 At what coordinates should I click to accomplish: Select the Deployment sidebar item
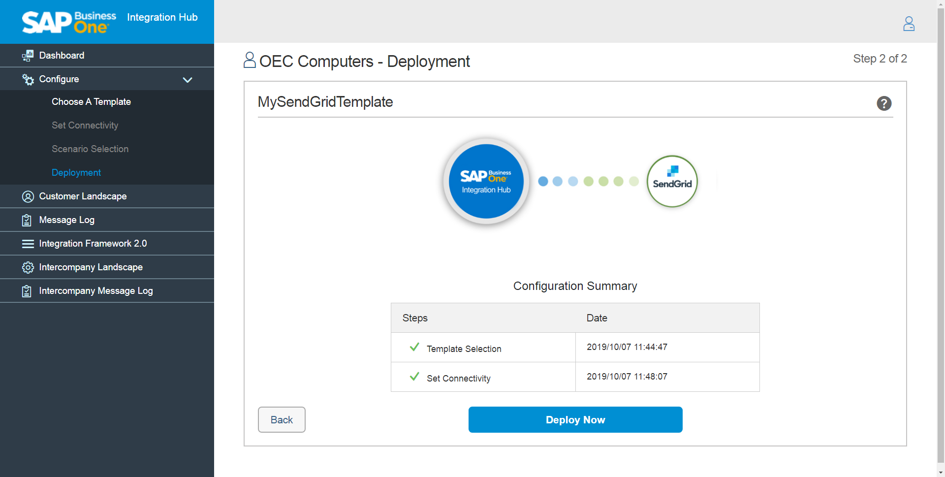coord(76,173)
